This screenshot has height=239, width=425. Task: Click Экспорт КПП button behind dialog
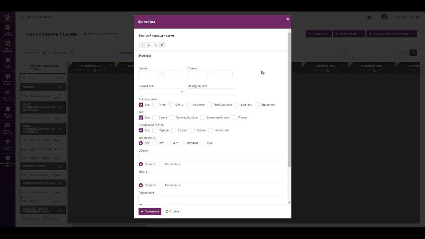(346, 34)
